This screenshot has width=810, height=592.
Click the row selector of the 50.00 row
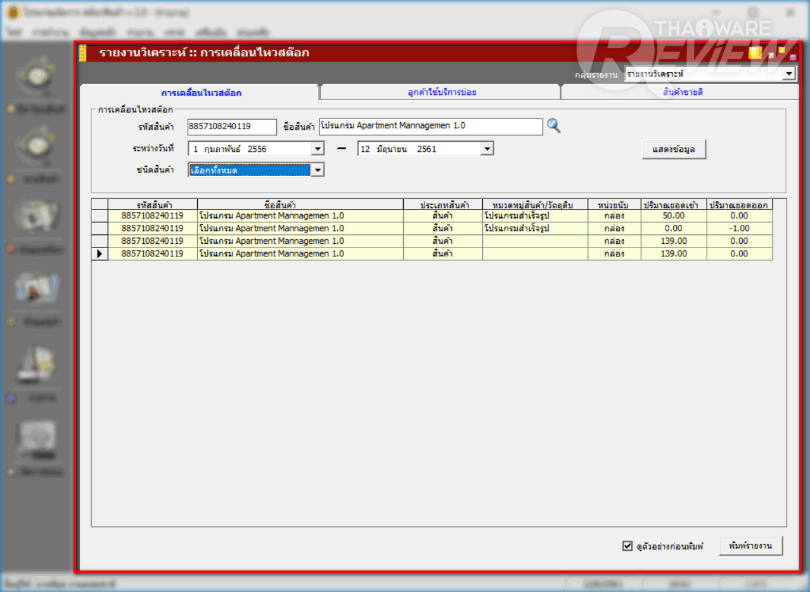coord(100,216)
